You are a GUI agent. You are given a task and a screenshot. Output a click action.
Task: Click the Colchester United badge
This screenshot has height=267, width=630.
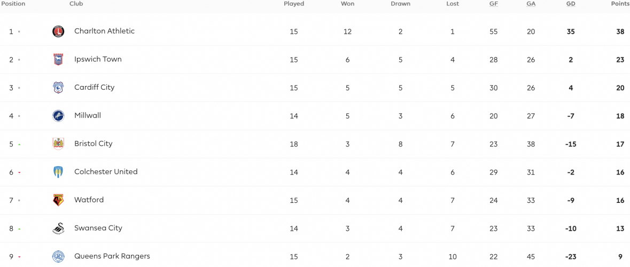(x=58, y=172)
